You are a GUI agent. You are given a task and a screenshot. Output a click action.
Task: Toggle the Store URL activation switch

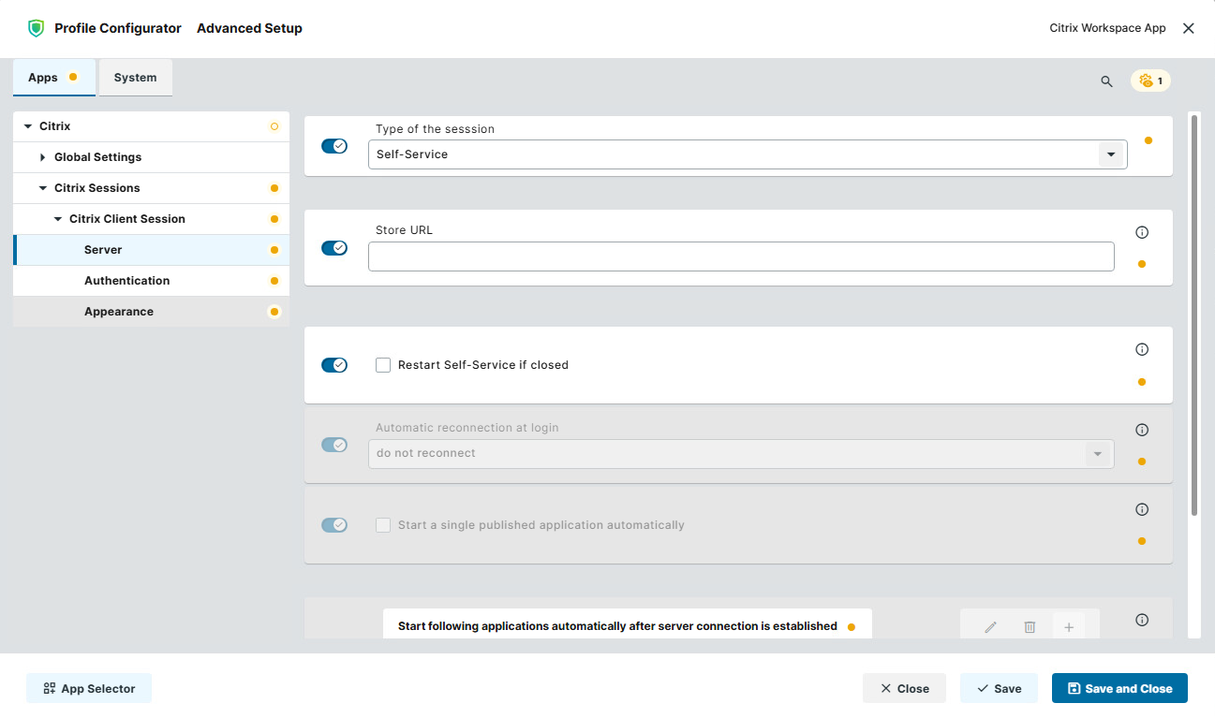click(x=334, y=248)
